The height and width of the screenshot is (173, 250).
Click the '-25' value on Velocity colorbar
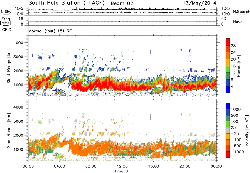coord(236,133)
